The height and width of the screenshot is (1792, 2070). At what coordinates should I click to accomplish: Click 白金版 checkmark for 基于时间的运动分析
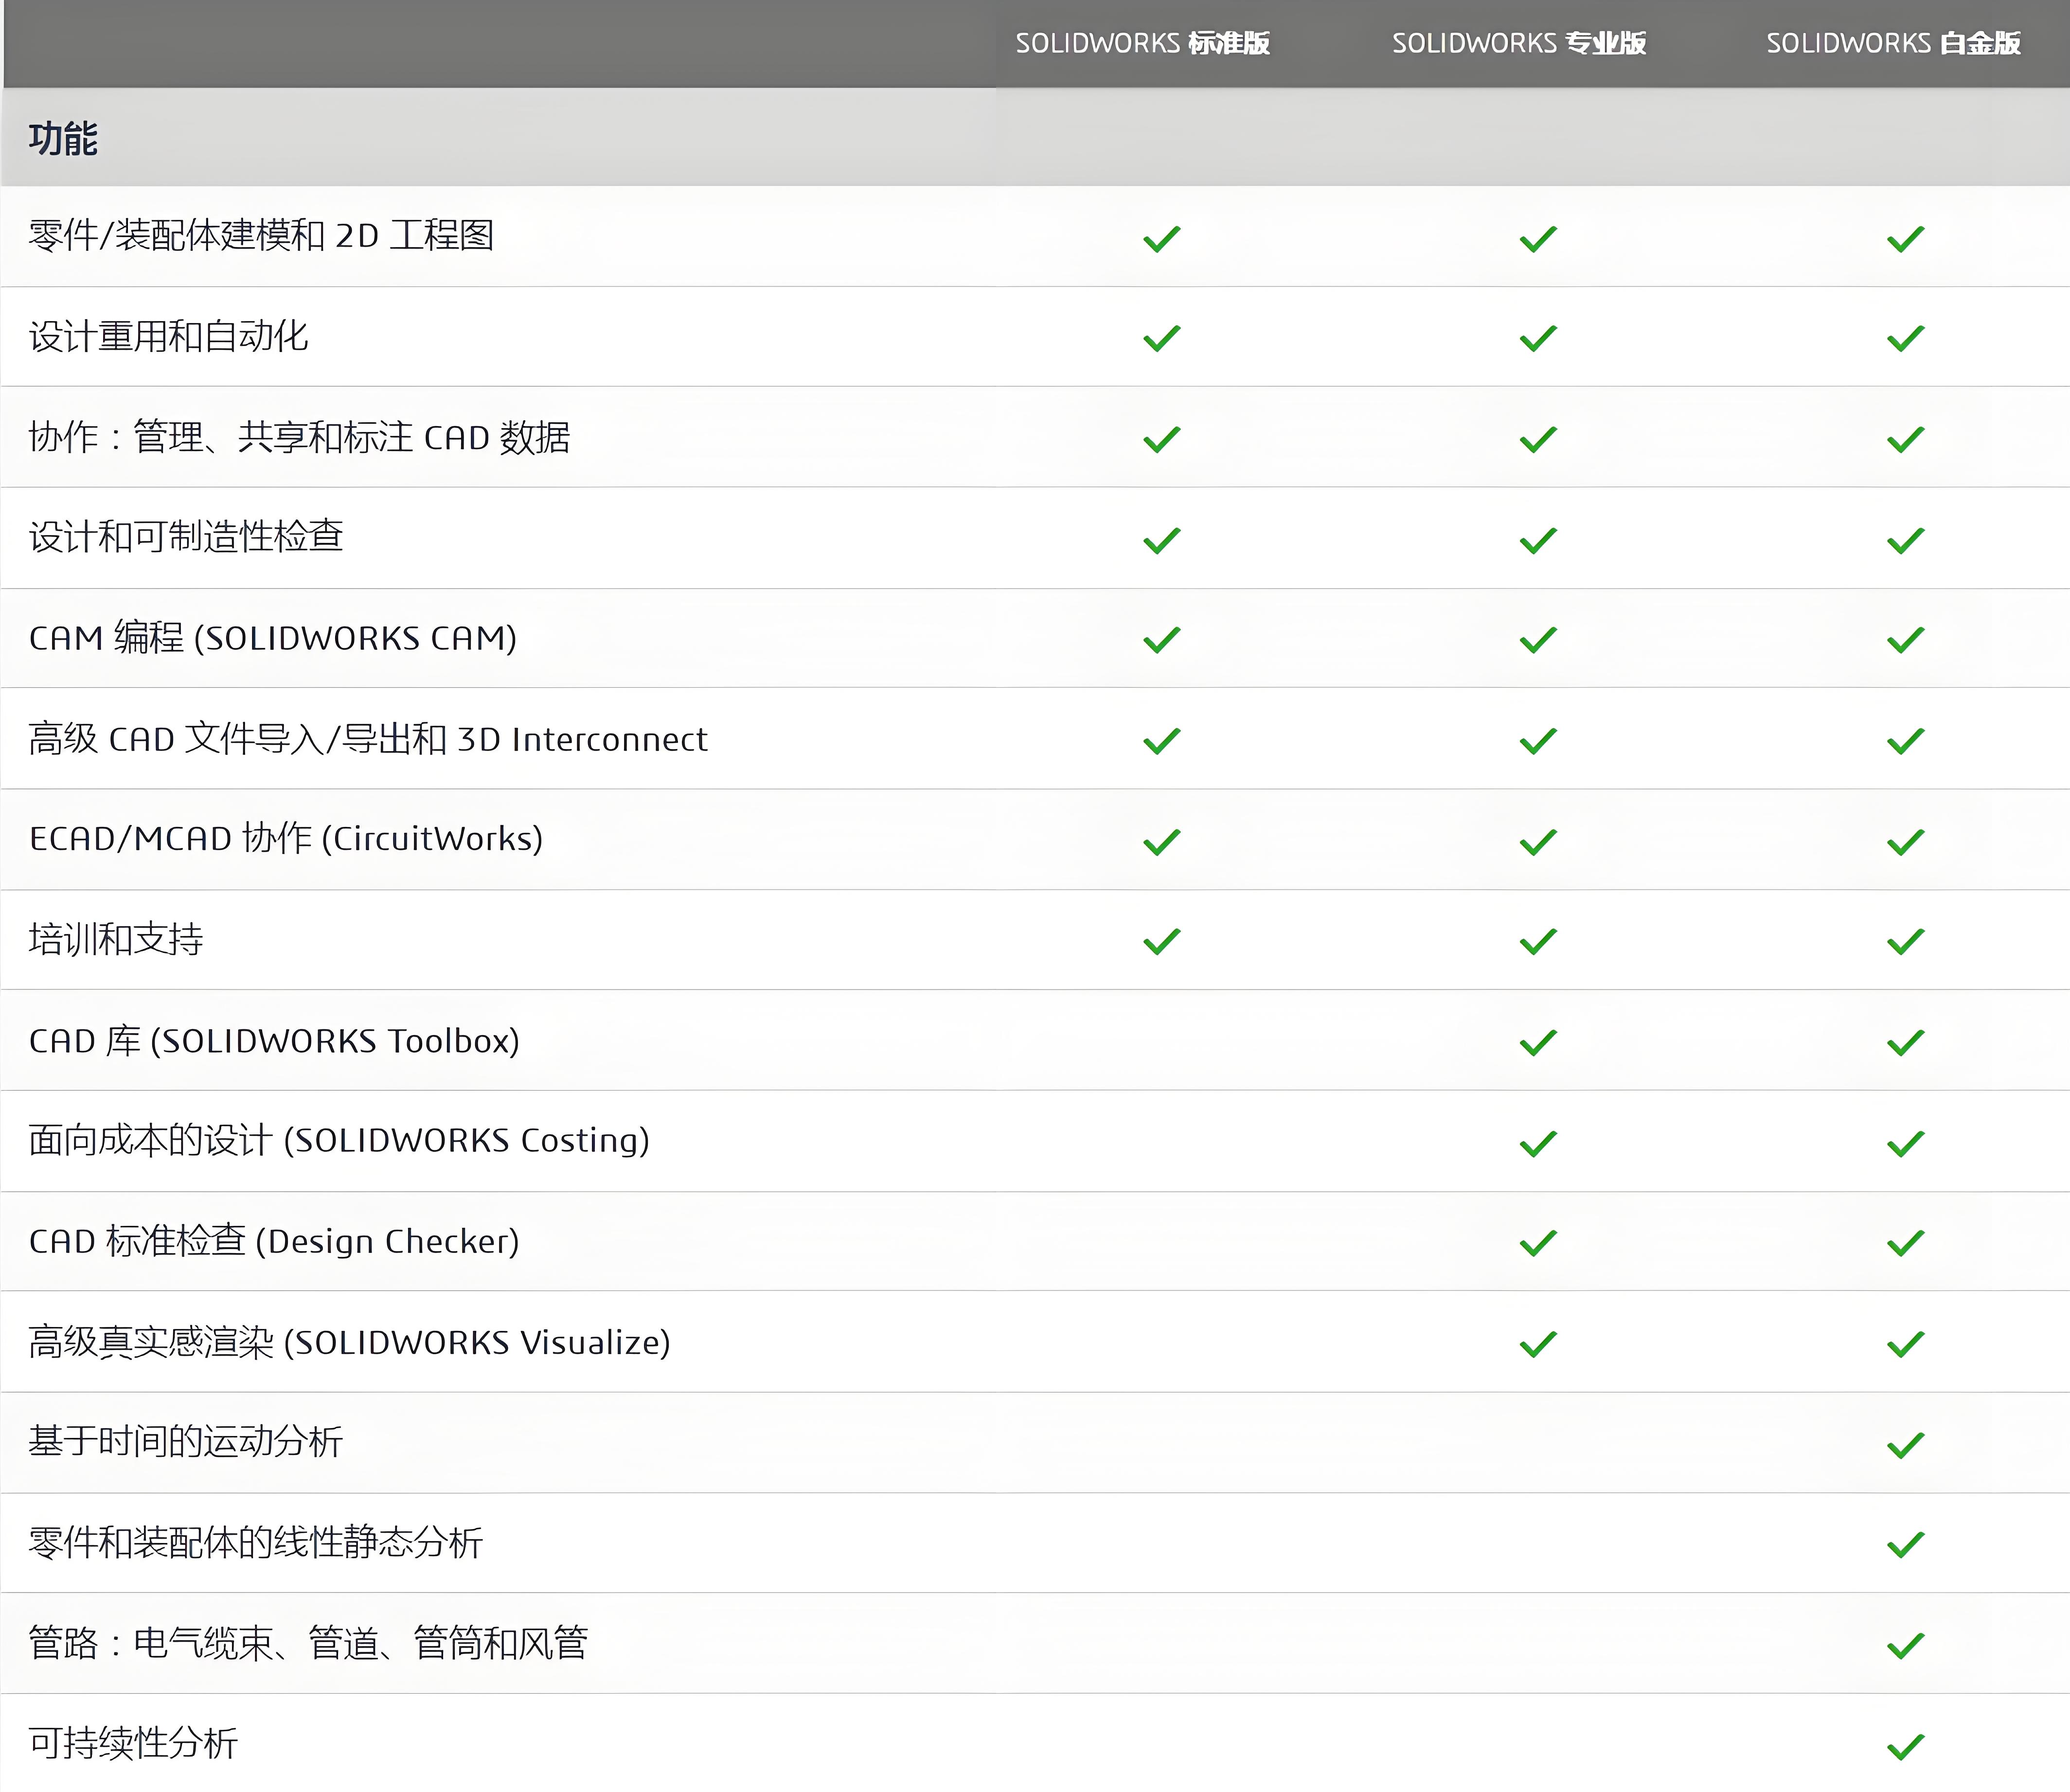click(1906, 1445)
